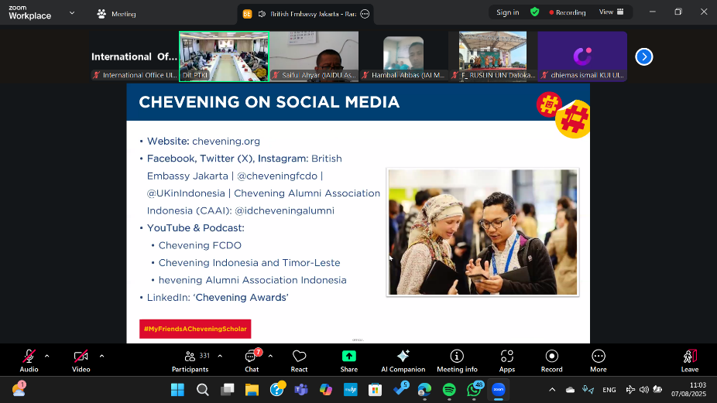Viewport: 717px width, 403px height.
Task: Open Zoom Workplace dropdown arrow
Action: (x=72, y=13)
